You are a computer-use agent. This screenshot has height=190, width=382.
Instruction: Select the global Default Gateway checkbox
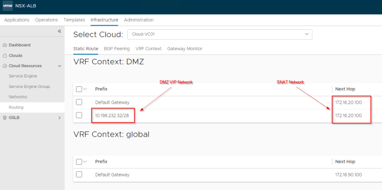point(79,174)
